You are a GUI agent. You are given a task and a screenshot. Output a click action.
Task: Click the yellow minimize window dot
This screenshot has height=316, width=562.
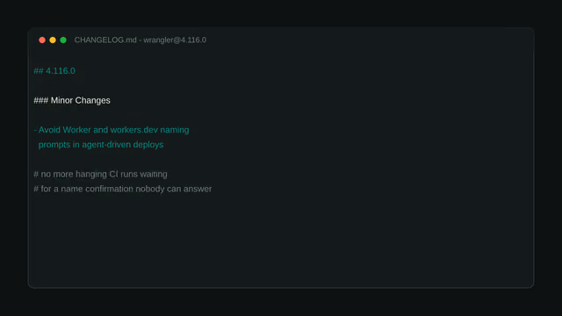click(x=53, y=39)
